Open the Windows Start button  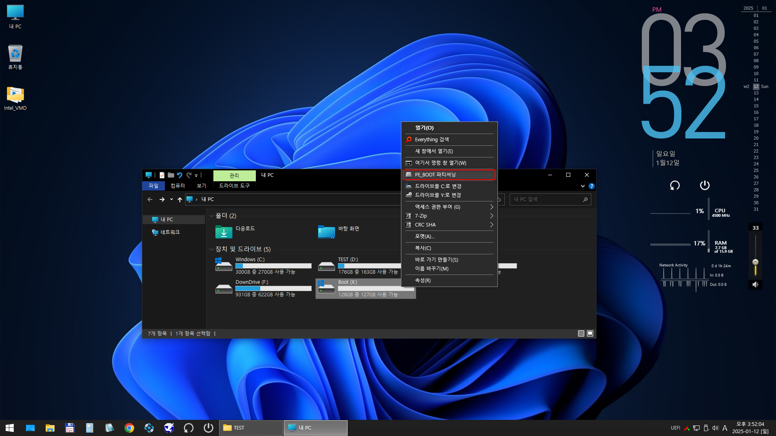click(10, 428)
